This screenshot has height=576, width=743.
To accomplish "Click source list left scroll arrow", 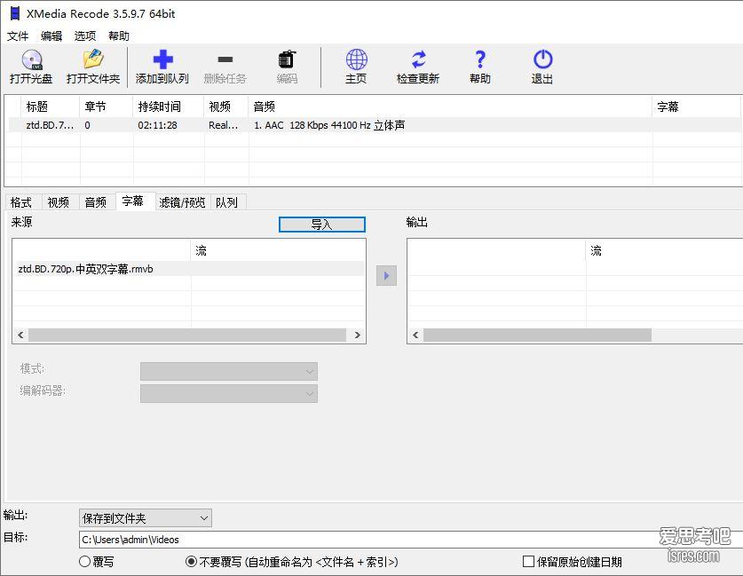I will [x=20, y=335].
